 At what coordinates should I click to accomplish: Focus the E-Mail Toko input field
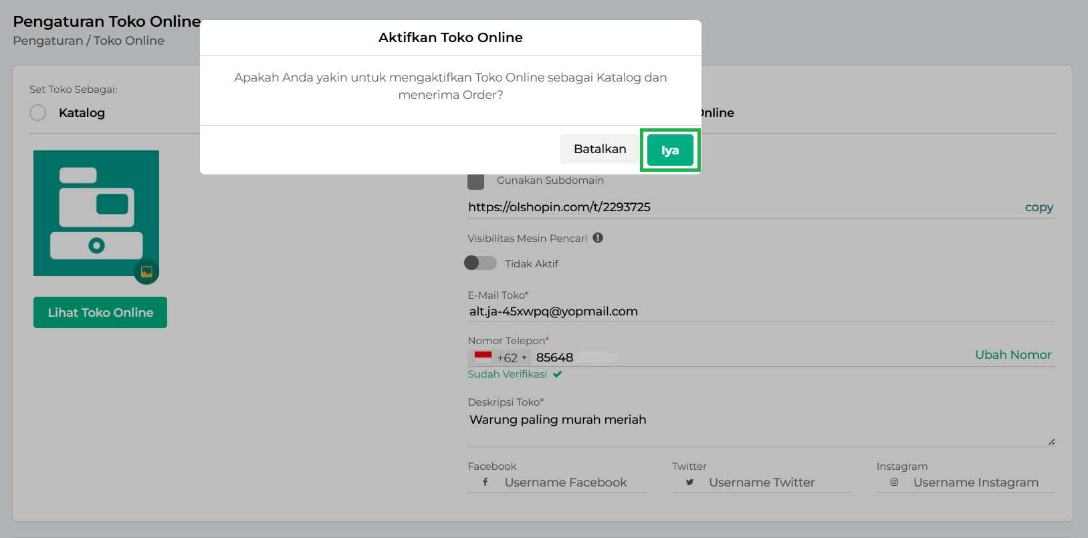[x=761, y=311]
